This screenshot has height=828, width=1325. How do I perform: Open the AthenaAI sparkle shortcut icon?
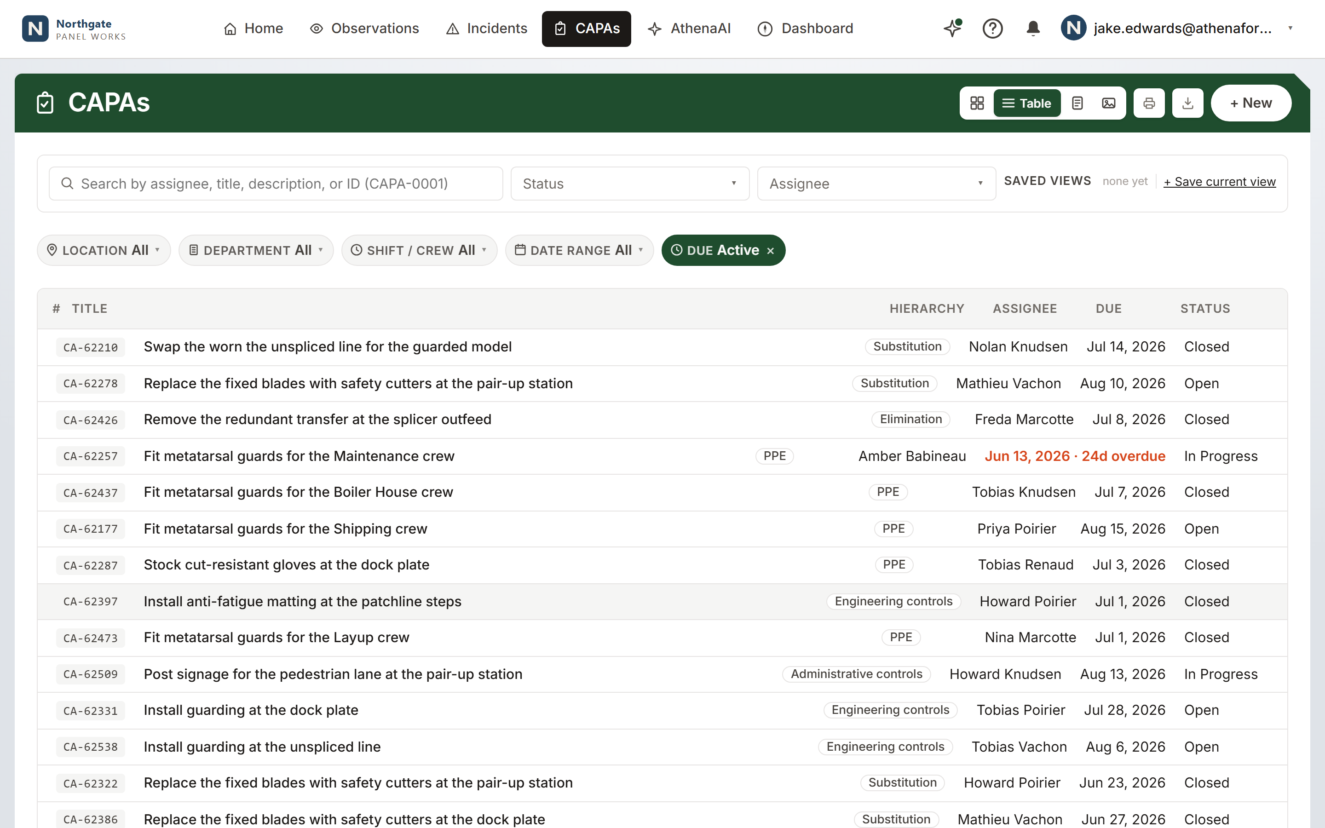point(953,28)
